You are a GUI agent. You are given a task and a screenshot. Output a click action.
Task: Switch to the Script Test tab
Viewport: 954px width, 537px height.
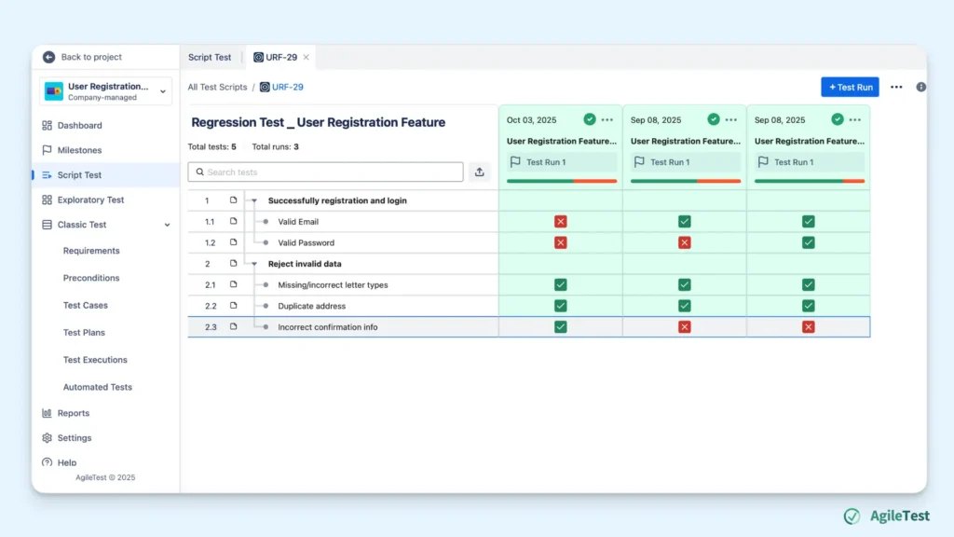tap(210, 57)
